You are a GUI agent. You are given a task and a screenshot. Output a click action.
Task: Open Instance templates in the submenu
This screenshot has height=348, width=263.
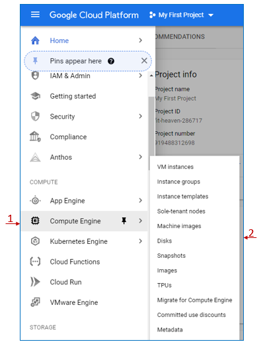[182, 196]
